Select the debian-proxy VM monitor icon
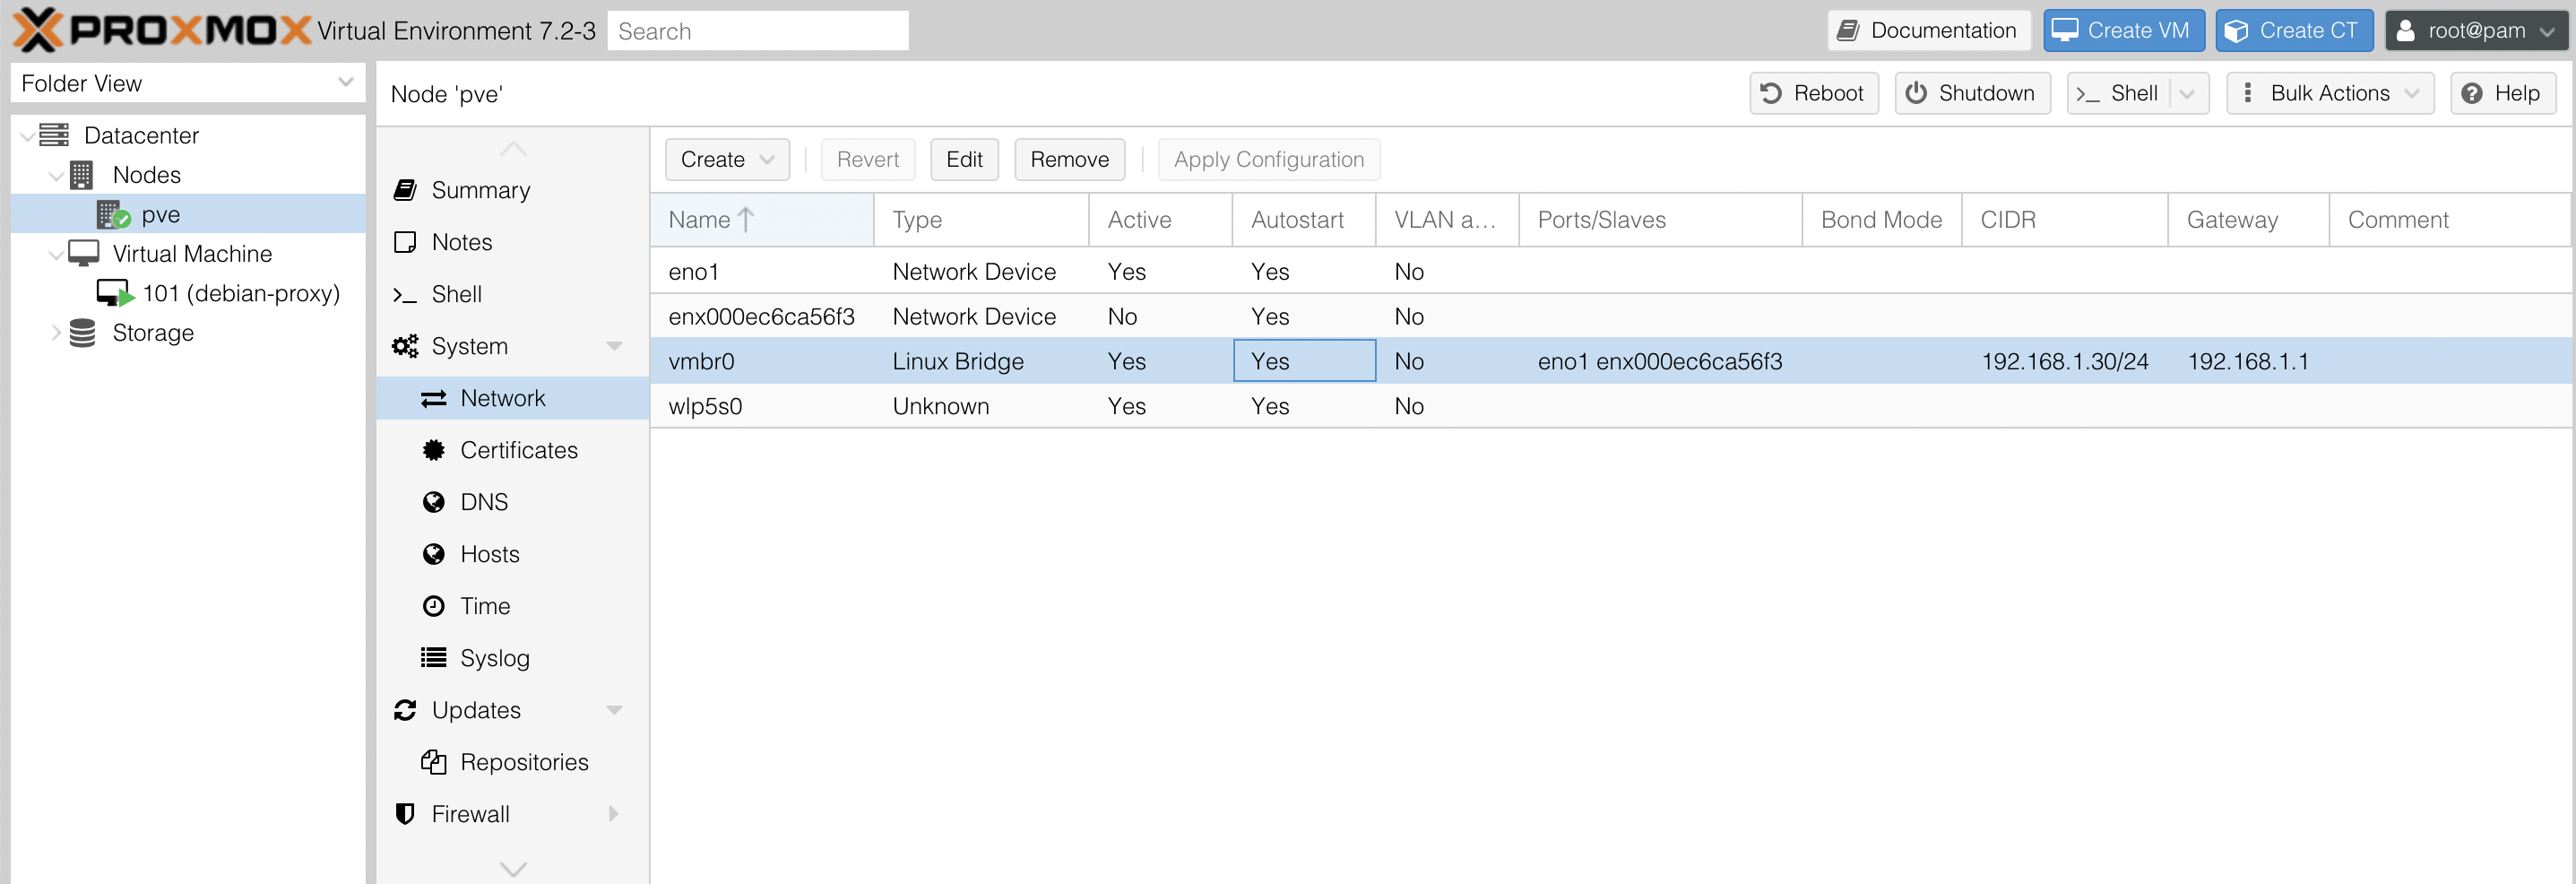 tap(113, 293)
